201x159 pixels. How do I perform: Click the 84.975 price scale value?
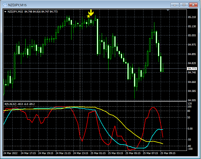(x=192, y=45)
